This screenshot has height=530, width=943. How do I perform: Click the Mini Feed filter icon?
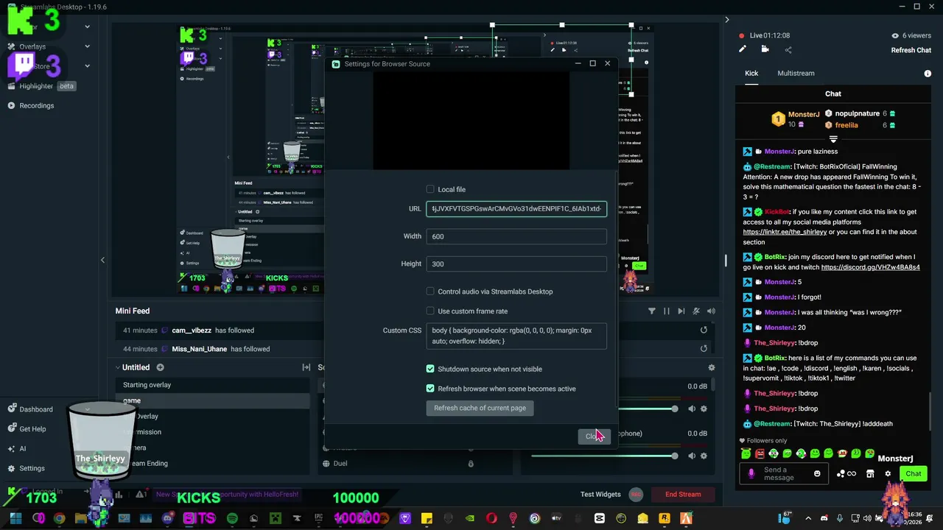[651, 311]
